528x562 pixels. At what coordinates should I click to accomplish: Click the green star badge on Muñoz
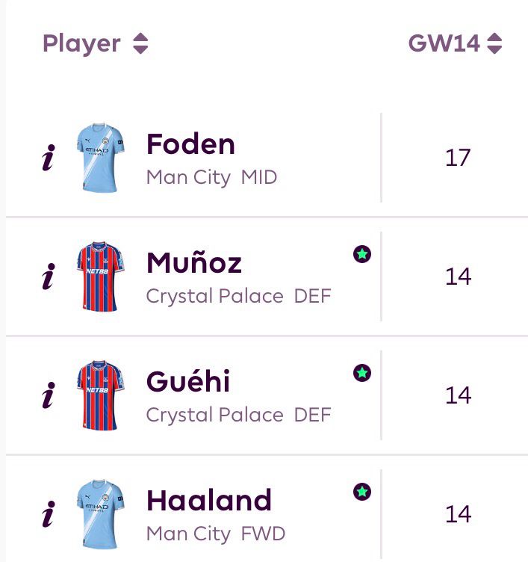(x=361, y=254)
